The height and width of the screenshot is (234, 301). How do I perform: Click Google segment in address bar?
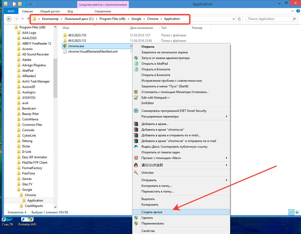136,19
